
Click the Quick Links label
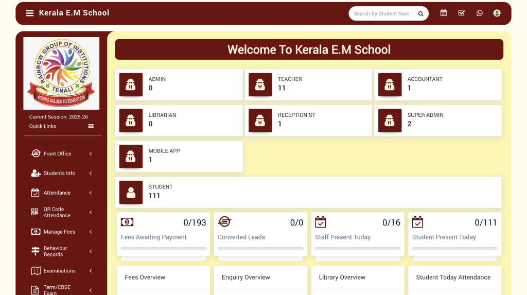tap(43, 126)
